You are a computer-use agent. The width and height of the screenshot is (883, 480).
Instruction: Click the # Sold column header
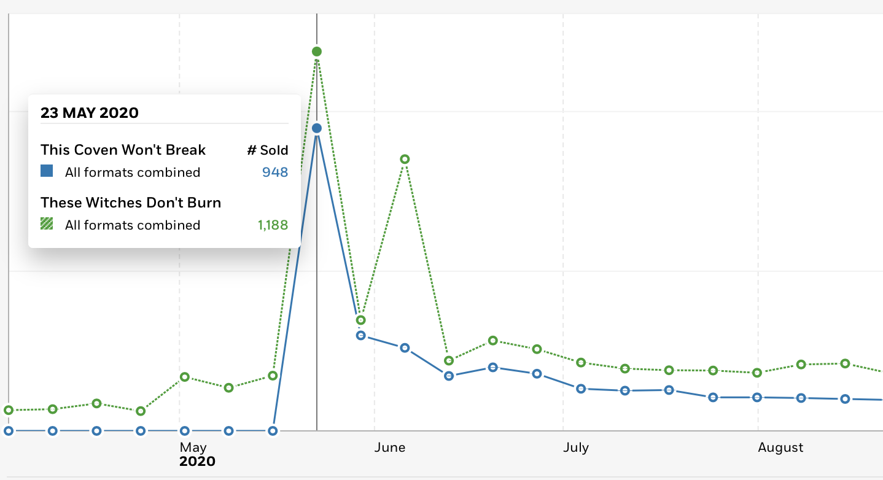(268, 150)
